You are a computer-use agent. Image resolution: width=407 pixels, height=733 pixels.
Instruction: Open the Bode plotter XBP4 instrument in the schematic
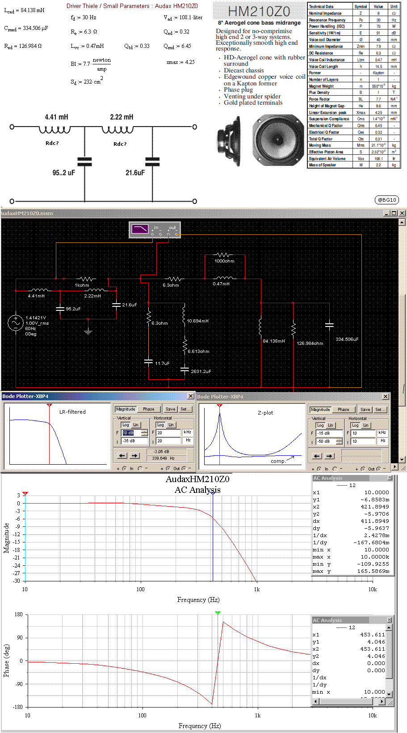tap(155, 230)
